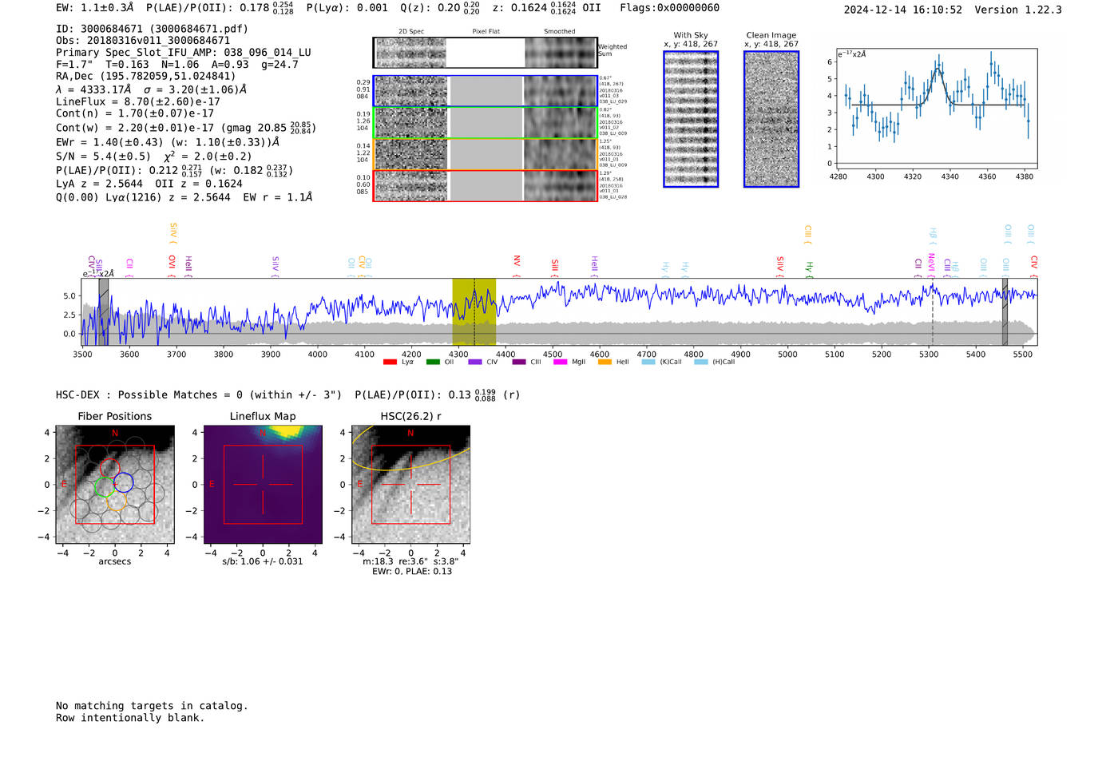This screenshot has height=761, width=1118.
Task: Click the Smoothed column header
Action: (x=559, y=32)
